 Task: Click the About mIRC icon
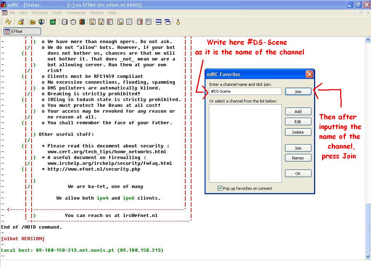(178, 22)
